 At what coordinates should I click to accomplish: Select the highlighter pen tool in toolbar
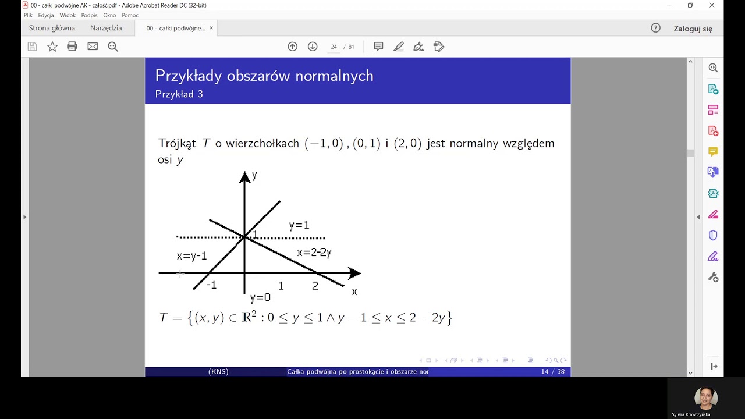tap(399, 47)
